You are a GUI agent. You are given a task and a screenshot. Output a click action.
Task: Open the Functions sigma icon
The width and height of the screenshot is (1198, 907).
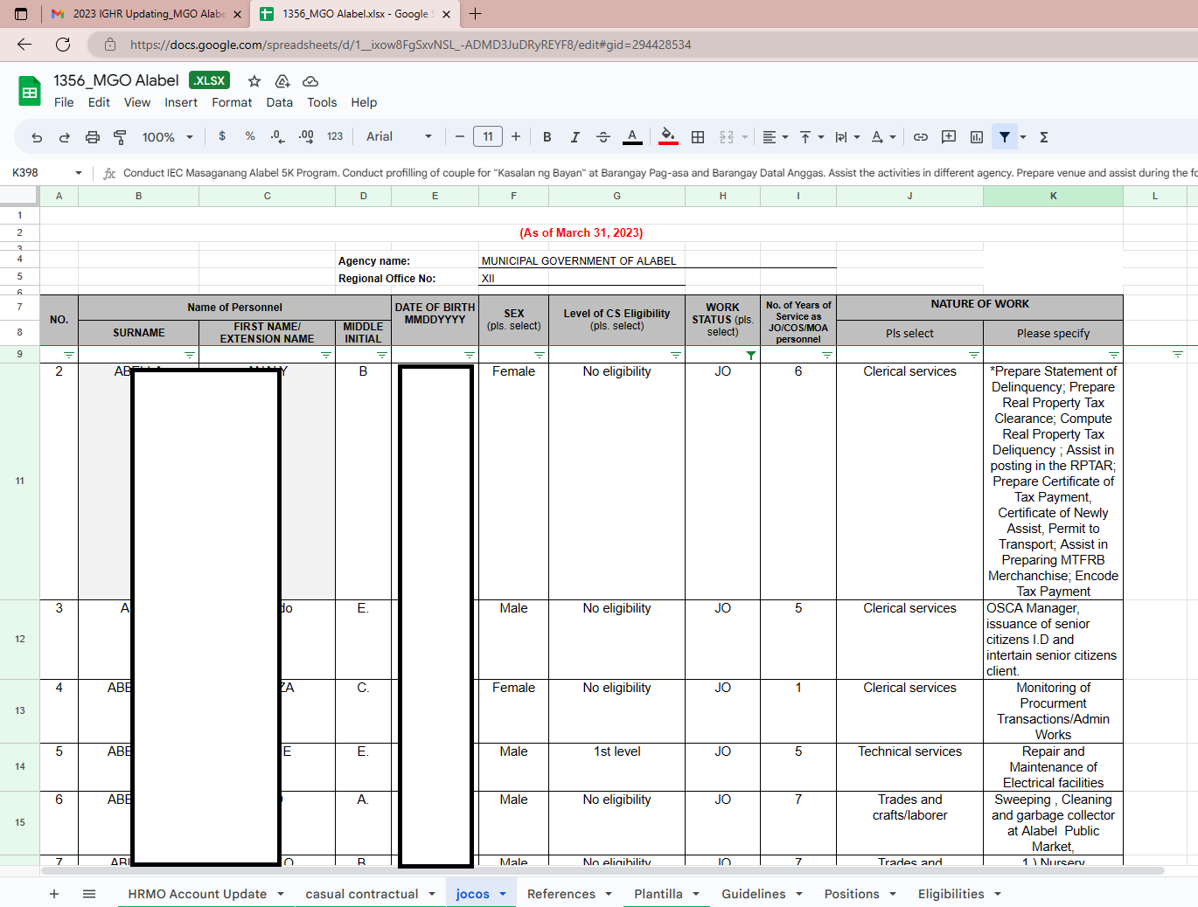click(x=1044, y=137)
